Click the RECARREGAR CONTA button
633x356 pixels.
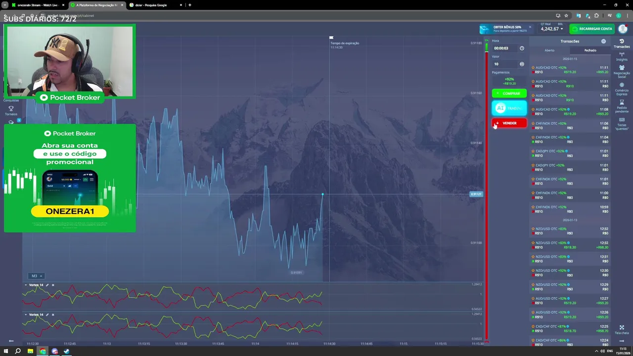591,29
